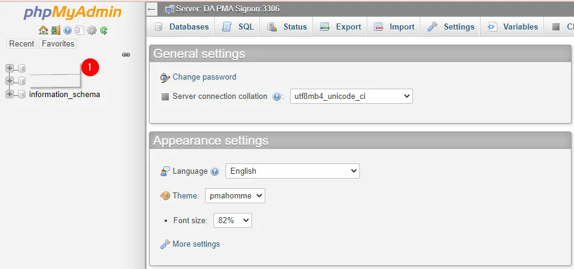Click the Theme link label
This screenshot has height=269, width=574.
(185, 196)
